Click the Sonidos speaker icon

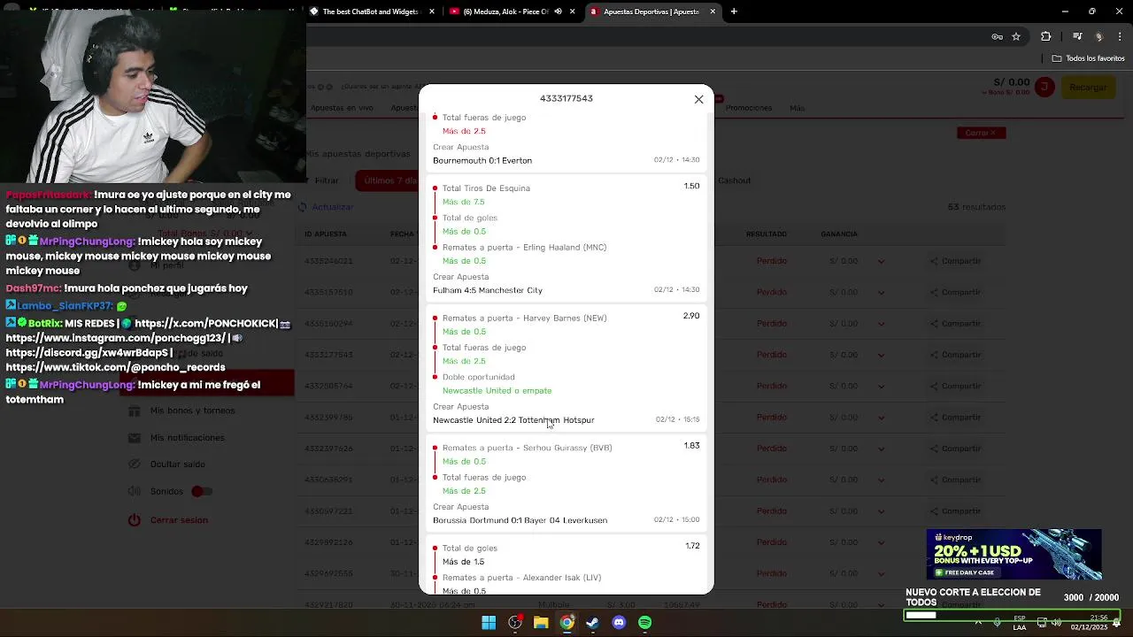pyautogui.click(x=135, y=491)
